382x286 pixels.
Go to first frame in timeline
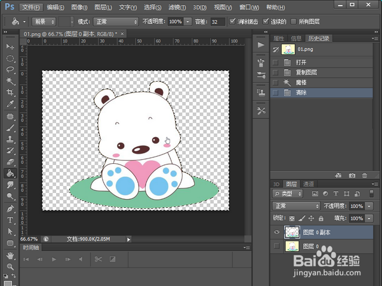[x=26, y=260]
